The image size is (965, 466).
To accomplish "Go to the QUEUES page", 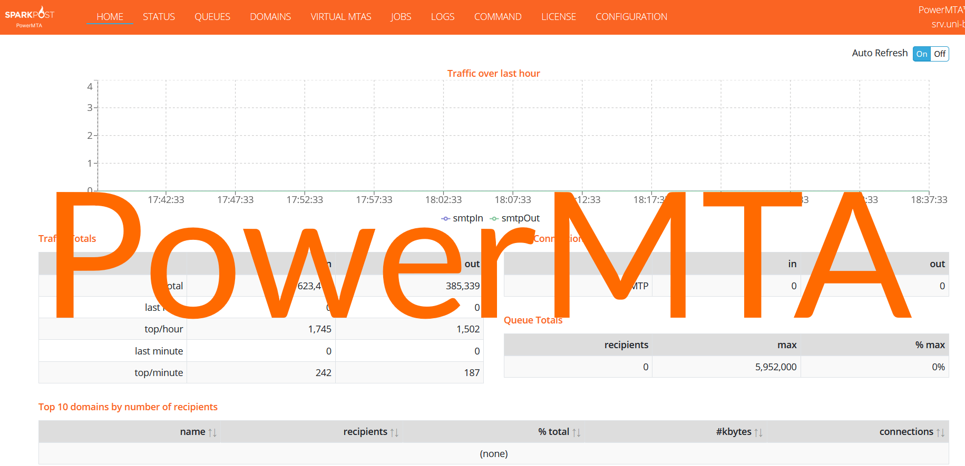I will tap(212, 17).
